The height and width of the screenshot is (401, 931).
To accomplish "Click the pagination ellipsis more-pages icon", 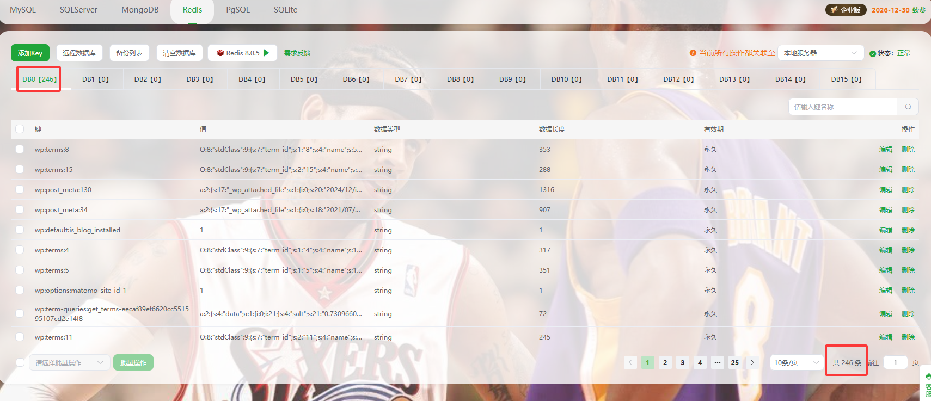I will pos(718,362).
